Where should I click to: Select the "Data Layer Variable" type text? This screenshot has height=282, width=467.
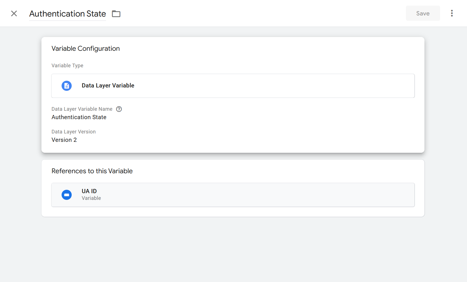coord(108,85)
